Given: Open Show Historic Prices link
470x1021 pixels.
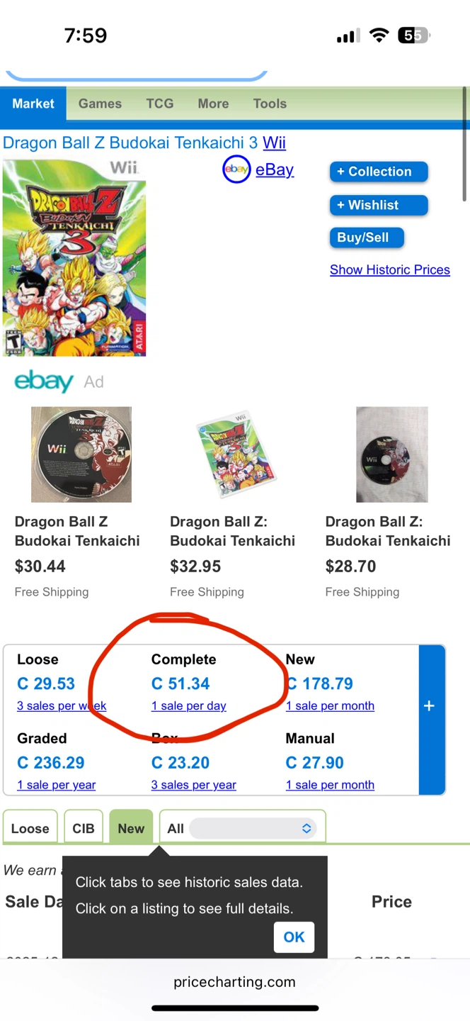Looking at the screenshot, I should point(390,269).
